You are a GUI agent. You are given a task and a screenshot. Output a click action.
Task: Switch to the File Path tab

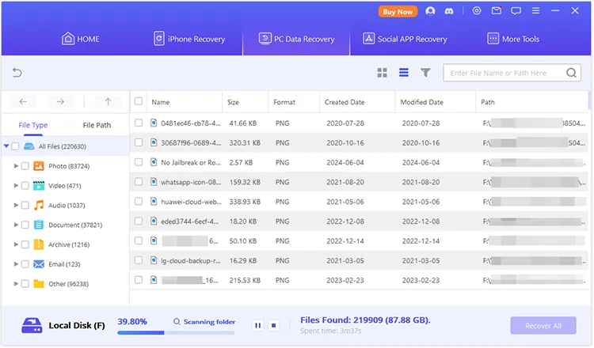click(97, 125)
